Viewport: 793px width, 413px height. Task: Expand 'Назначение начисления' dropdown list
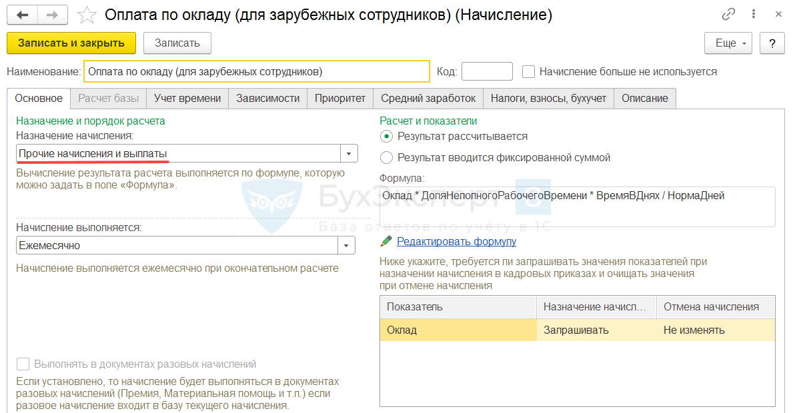click(349, 154)
